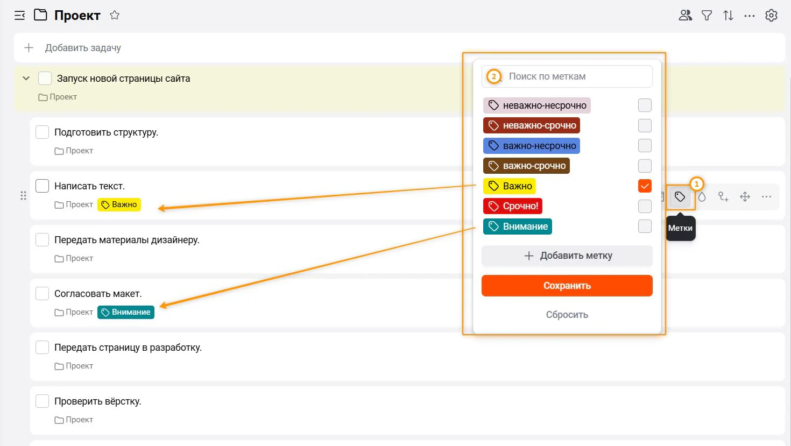Star the Проект as favorite
791x446 pixels.
click(x=115, y=15)
